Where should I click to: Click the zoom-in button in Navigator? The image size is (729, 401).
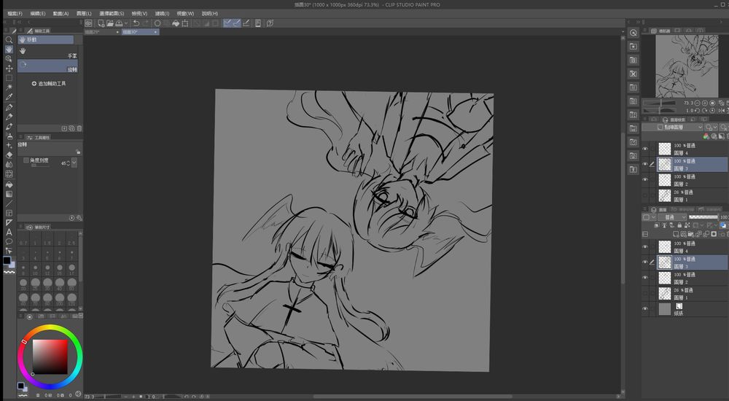click(705, 103)
